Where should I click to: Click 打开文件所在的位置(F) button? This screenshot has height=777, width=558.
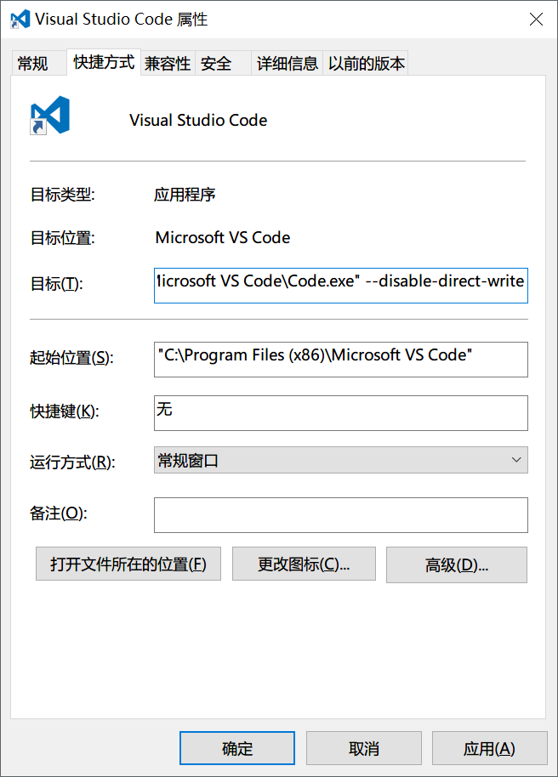coord(128,564)
